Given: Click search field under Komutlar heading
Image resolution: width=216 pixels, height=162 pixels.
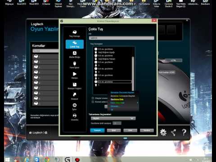Looking at the screenshot, I should click(45, 51).
